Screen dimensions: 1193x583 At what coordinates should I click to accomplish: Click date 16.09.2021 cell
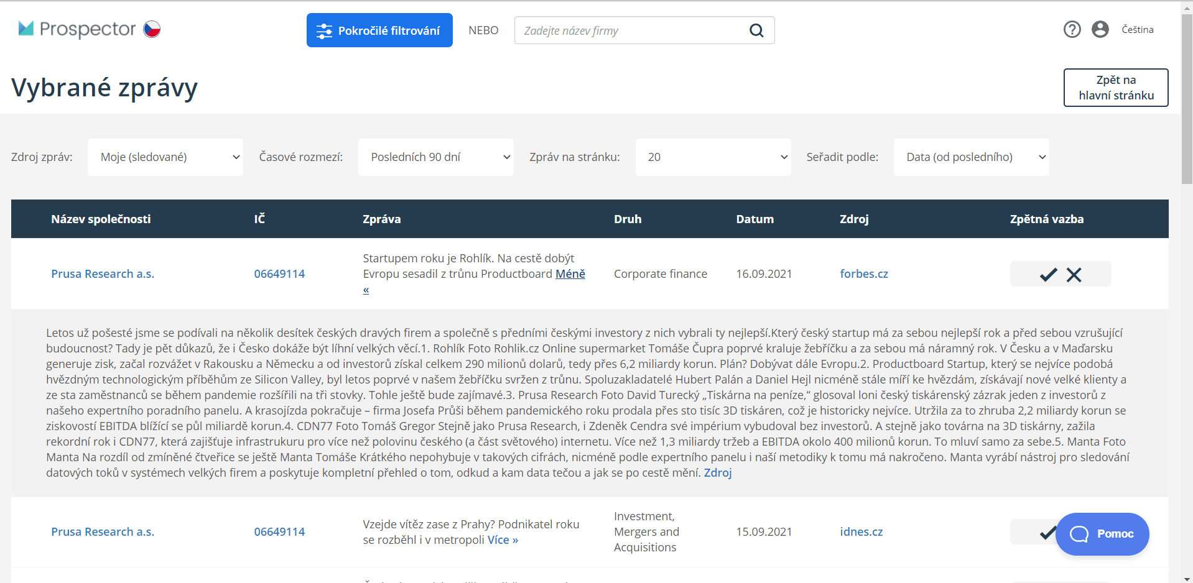coord(764,273)
